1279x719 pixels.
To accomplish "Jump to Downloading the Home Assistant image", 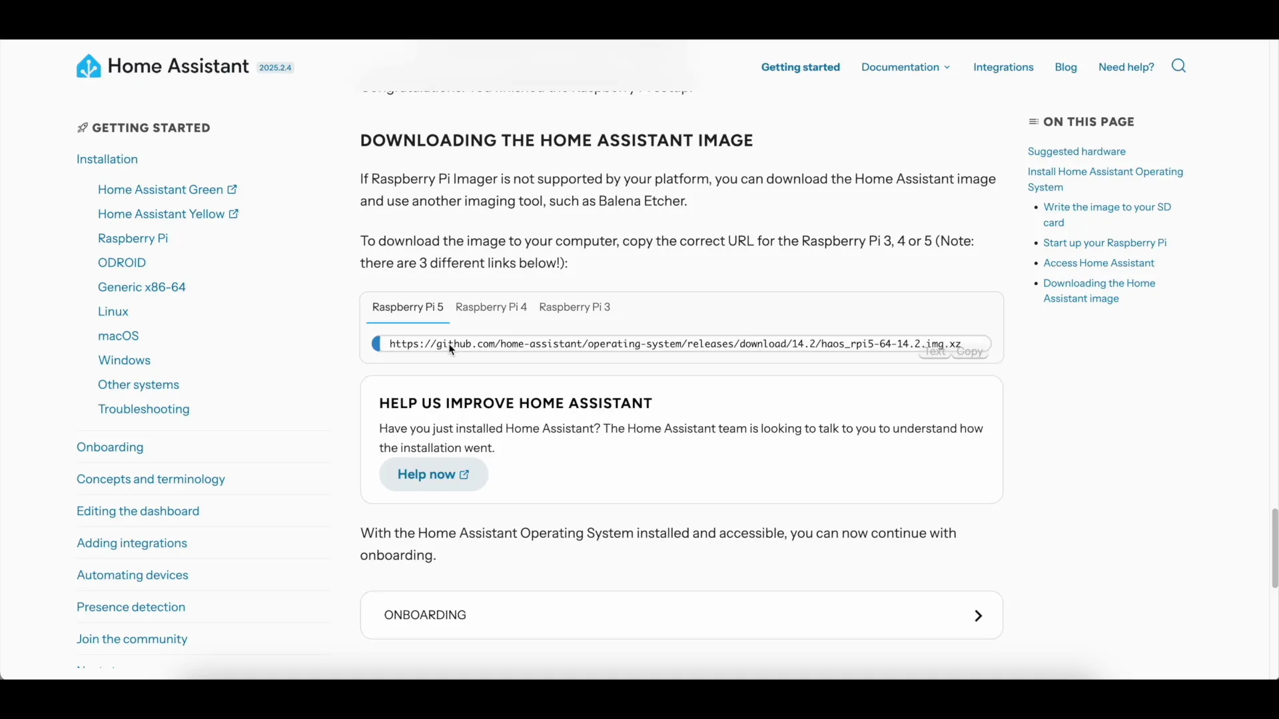I will pos(1099,291).
